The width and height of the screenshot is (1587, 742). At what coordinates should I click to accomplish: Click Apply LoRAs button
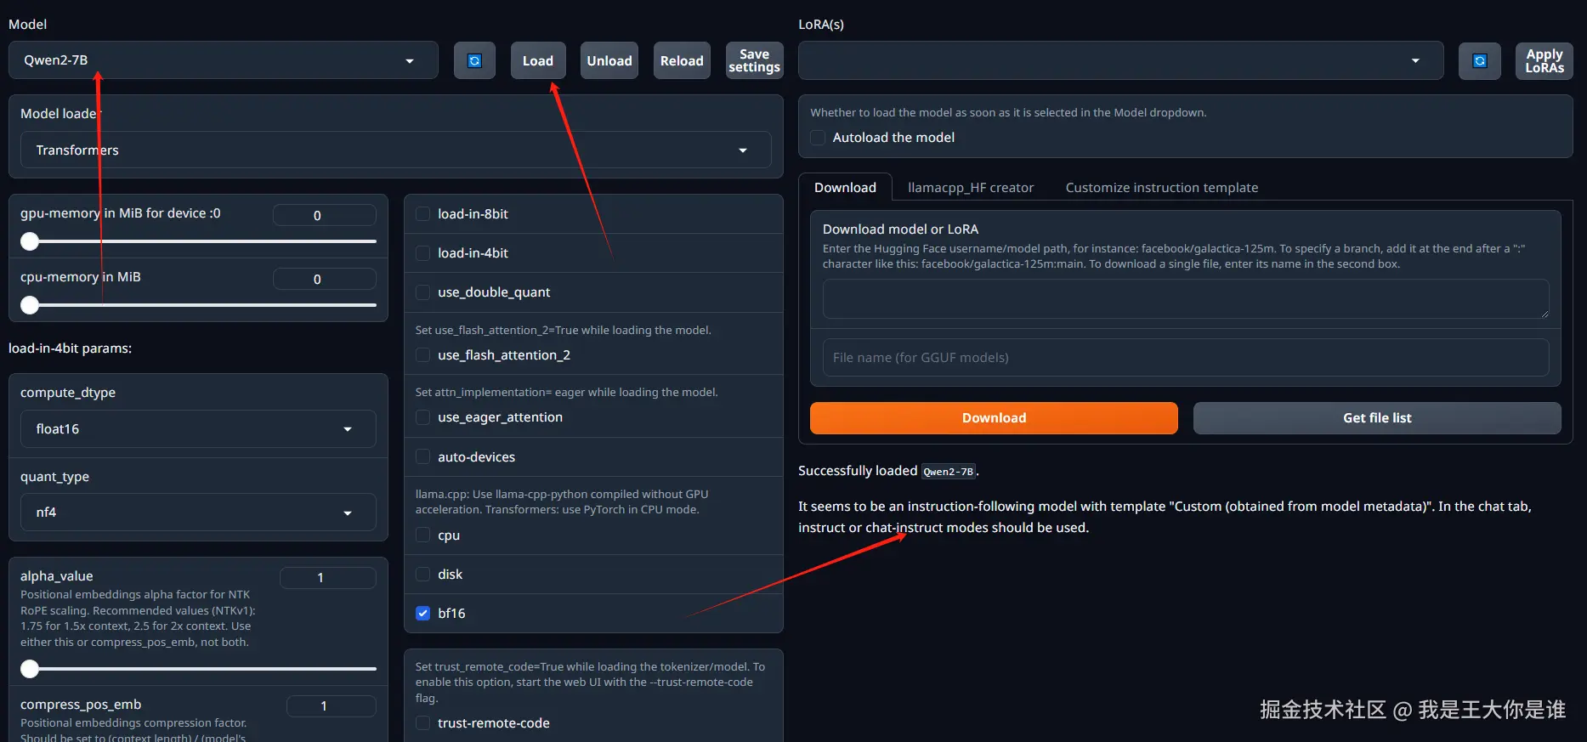[x=1544, y=60]
